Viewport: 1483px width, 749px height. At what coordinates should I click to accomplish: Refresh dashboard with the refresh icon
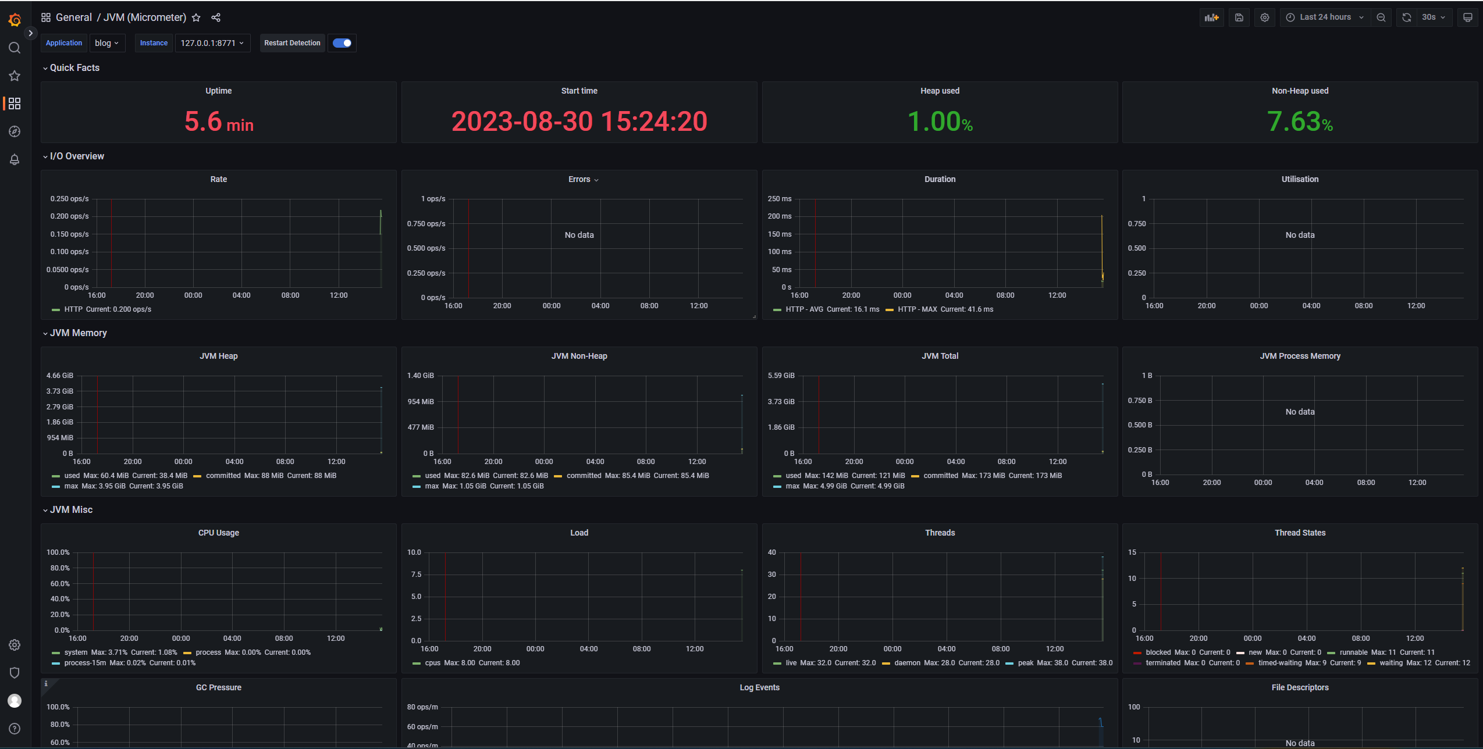[x=1406, y=17]
